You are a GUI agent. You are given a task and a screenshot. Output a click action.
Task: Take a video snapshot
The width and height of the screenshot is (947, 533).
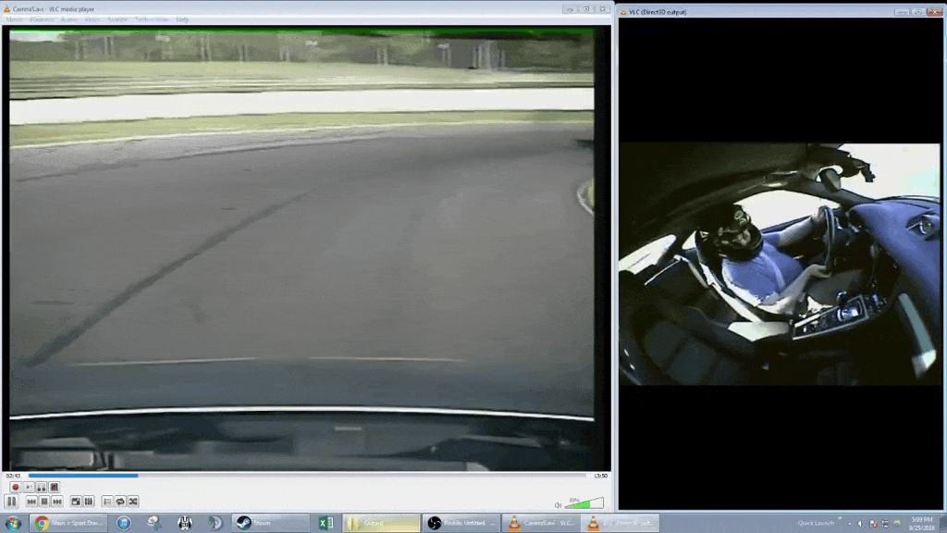(x=28, y=487)
